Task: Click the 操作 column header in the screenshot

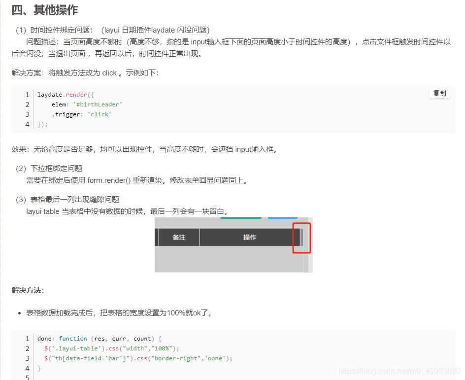Action: [x=250, y=237]
